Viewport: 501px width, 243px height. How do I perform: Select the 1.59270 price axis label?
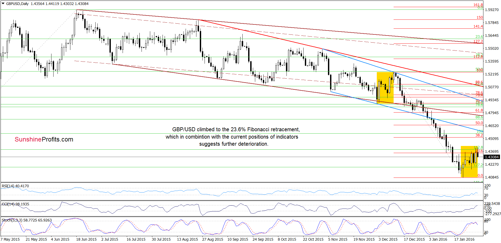click(492, 10)
